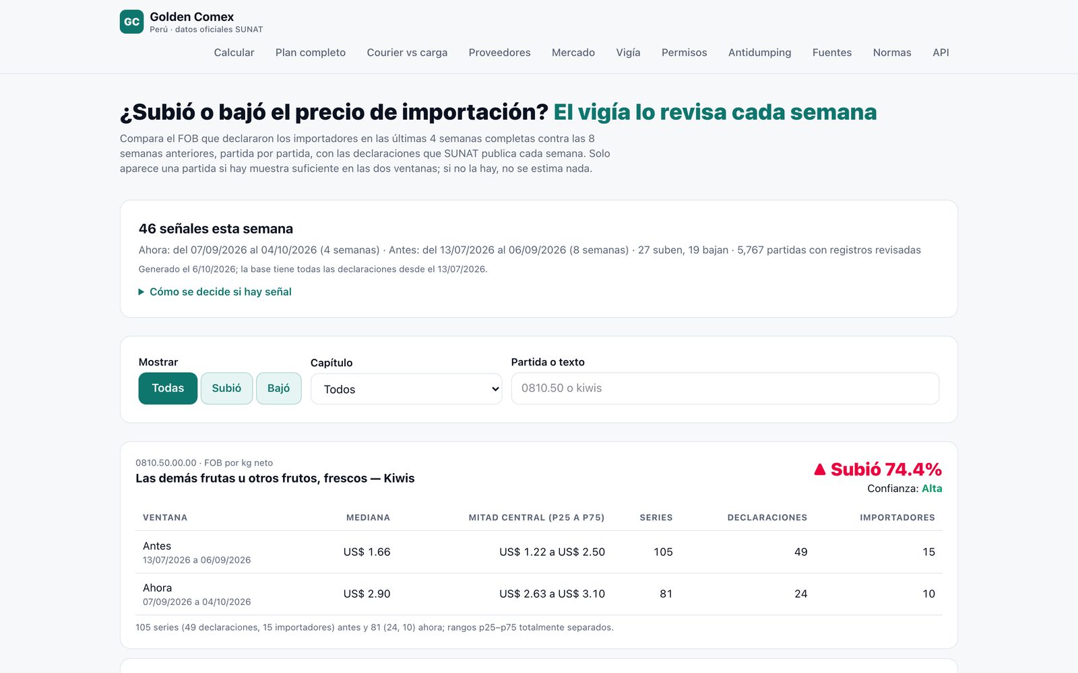Focus the Partida o texto search field
Viewport: 1078px width, 673px height.
pos(725,388)
